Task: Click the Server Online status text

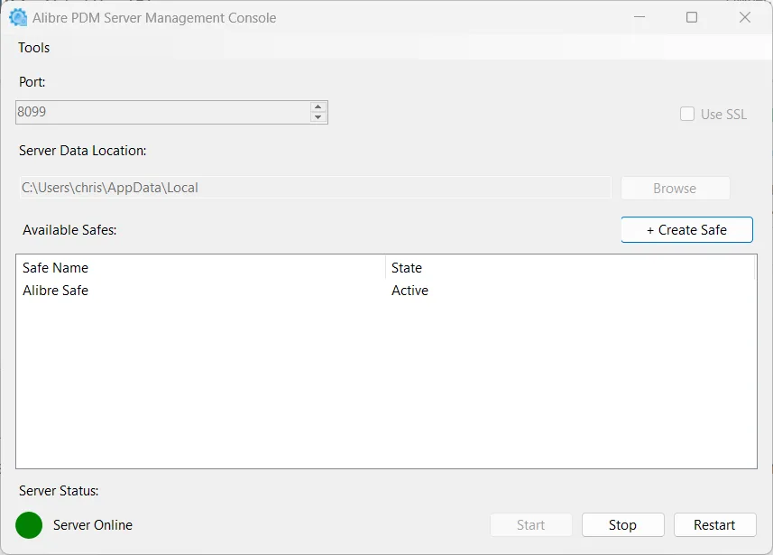Action: (x=93, y=525)
